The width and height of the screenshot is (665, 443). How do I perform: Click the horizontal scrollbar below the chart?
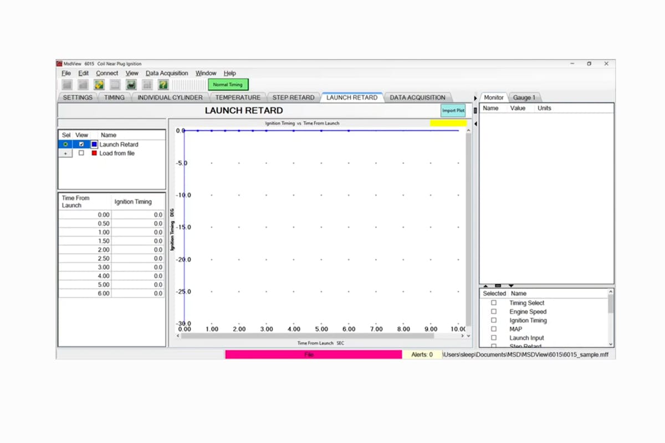pos(321,336)
